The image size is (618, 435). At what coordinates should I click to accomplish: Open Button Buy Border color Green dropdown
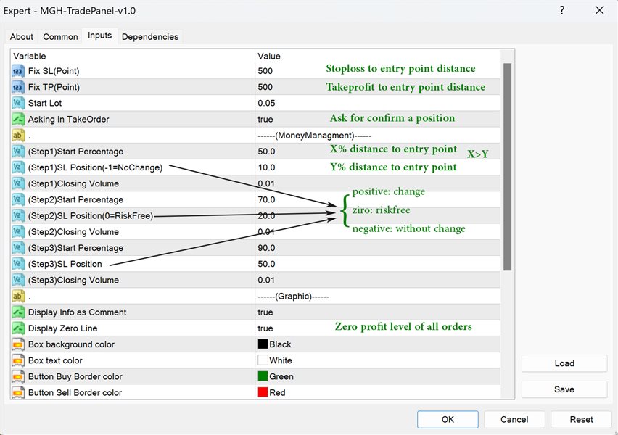[281, 376]
